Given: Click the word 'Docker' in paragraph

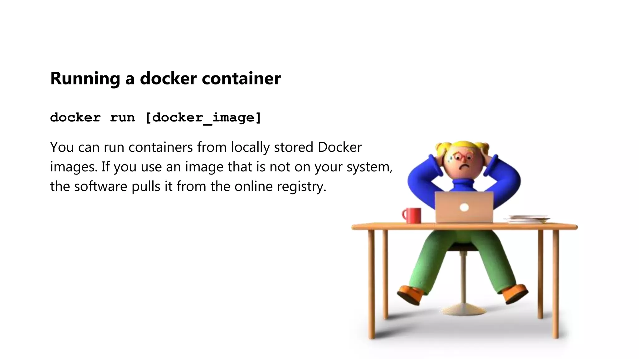Looking at the screenshot, I should pyautogui.click(x=339, y=147).
